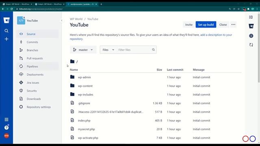Image resolution: width=260 pixels, height=146 pixels.
Task: Open the .gitignore file
Action: (84, 103)
